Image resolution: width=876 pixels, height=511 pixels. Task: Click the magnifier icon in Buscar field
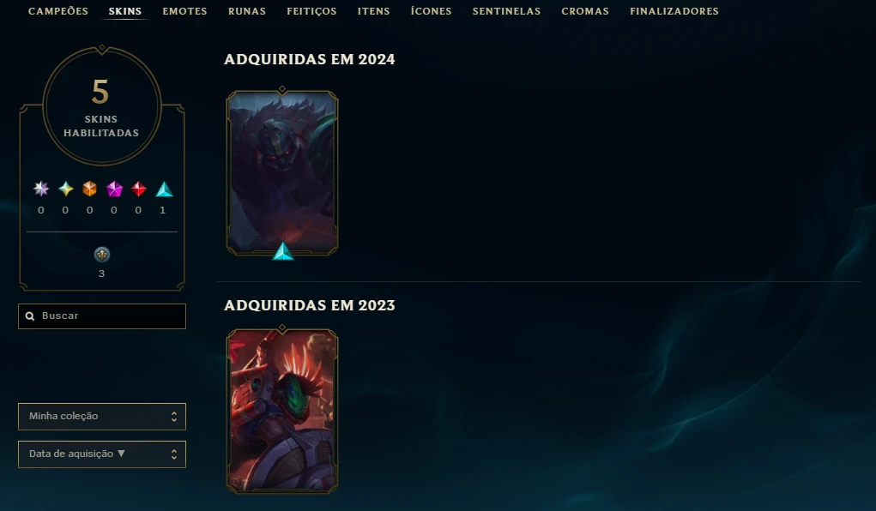coord(30,316)
